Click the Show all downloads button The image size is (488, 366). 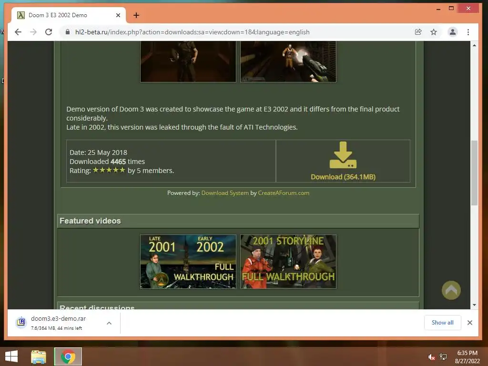coord(442,323)
